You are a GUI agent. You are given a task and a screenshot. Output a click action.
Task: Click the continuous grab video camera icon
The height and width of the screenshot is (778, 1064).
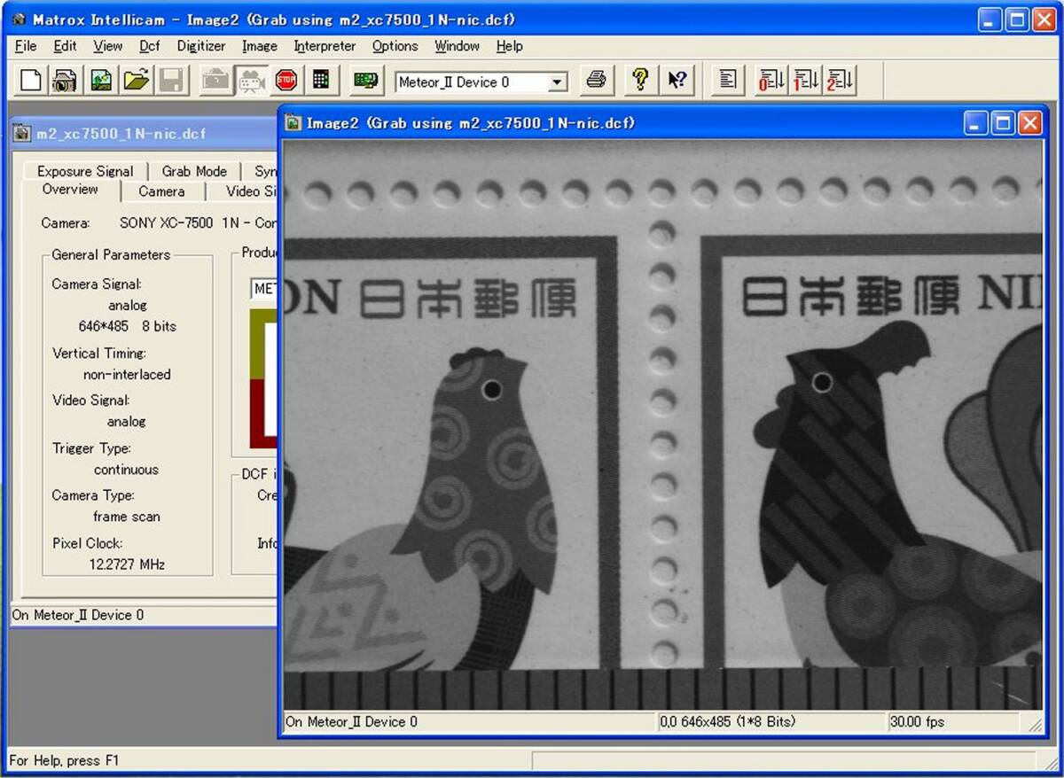click(250, 82)
